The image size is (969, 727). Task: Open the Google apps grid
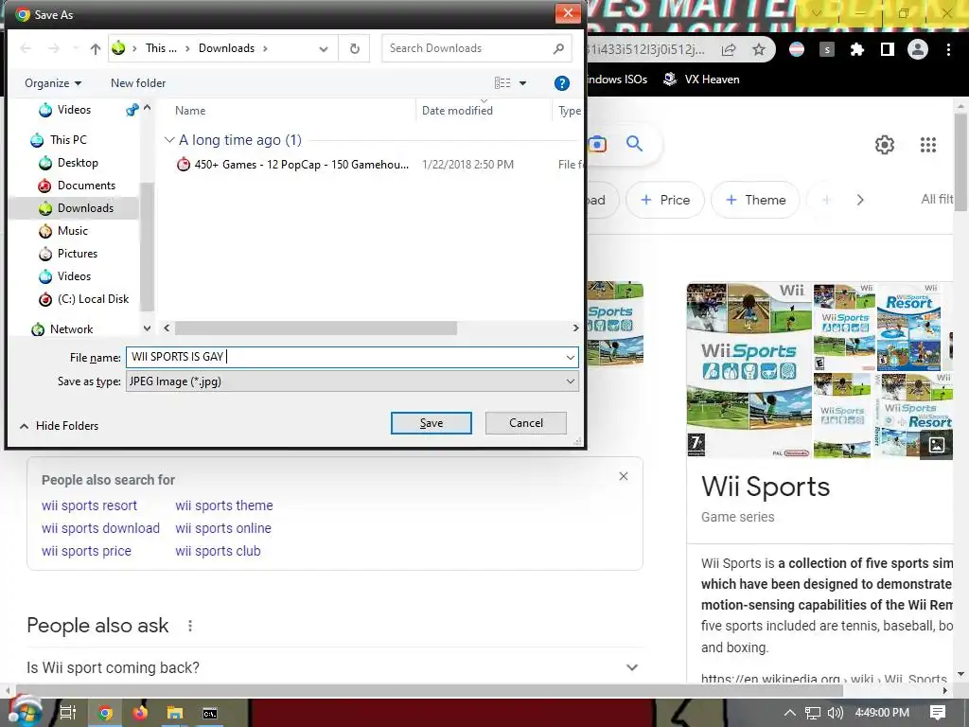click(x=927, y=145)
